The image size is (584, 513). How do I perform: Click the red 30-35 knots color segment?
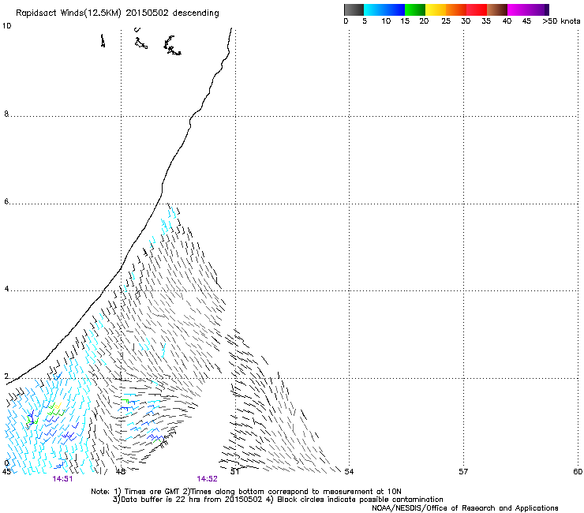(477, 9)
